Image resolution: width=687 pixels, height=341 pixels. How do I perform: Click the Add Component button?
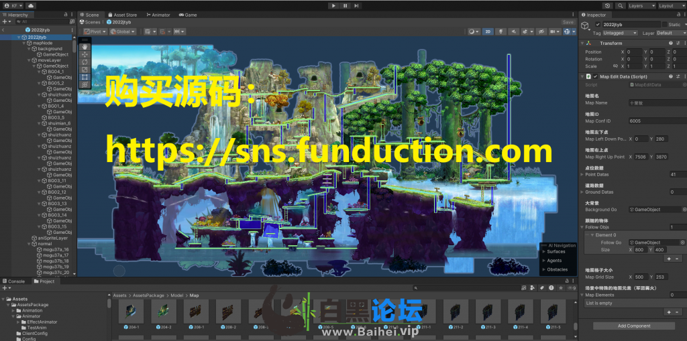[x=634, y=326]
